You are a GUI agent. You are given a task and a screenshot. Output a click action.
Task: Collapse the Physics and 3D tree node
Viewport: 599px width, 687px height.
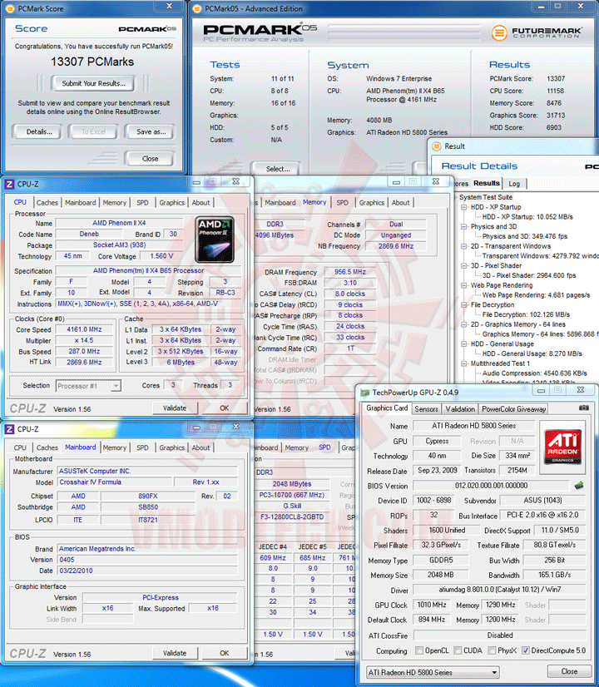[464, 226]
